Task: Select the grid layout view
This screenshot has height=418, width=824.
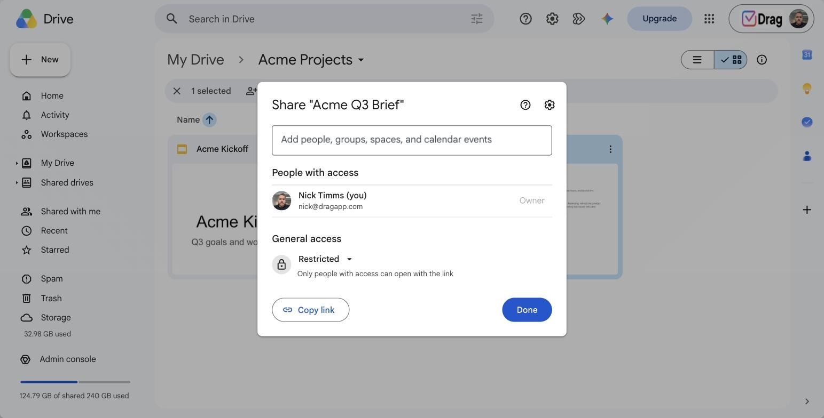Action: coord(731,60)
